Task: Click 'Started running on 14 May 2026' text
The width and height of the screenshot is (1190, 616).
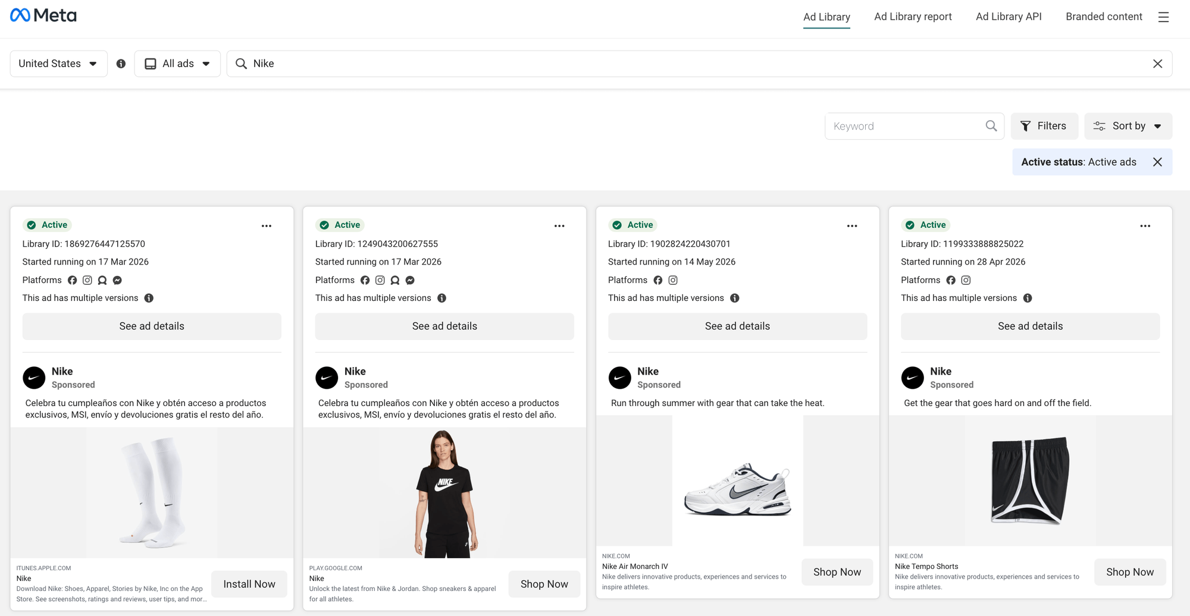Action: [672, 262]
